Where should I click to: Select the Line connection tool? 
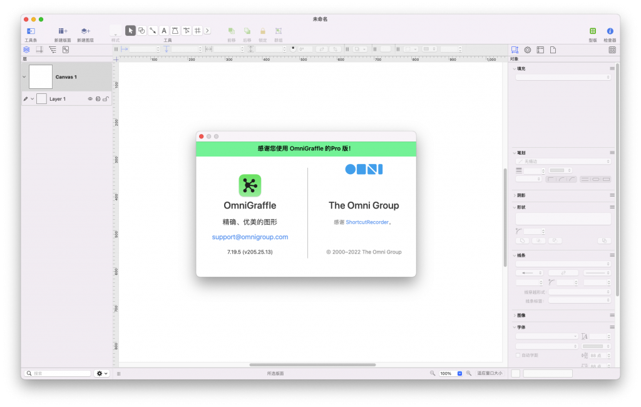click(153, 31)
